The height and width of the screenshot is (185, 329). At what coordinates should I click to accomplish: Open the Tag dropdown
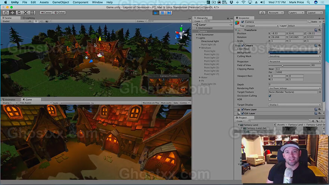(x=262, y=26)
